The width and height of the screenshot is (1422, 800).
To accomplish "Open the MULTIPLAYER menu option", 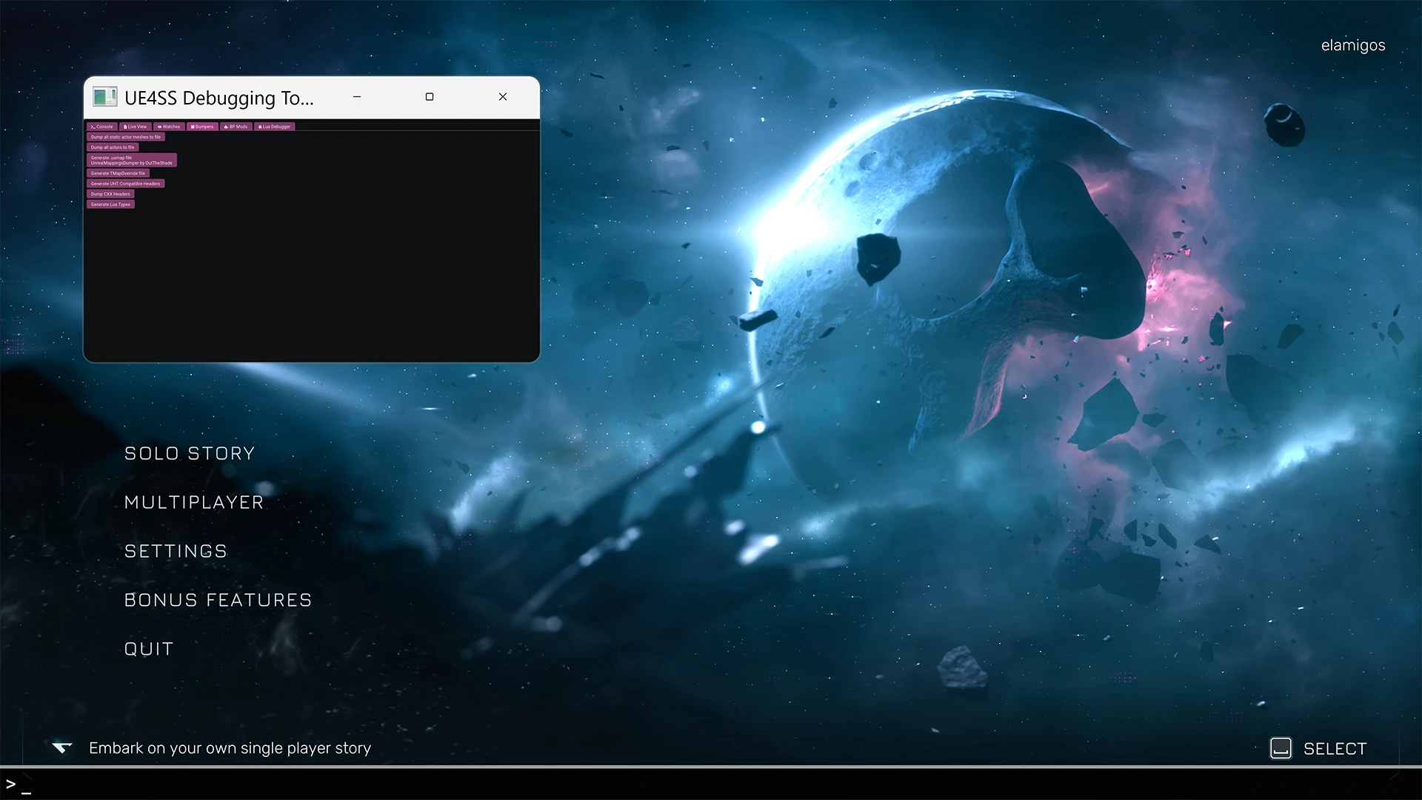I will coord(194,502).
